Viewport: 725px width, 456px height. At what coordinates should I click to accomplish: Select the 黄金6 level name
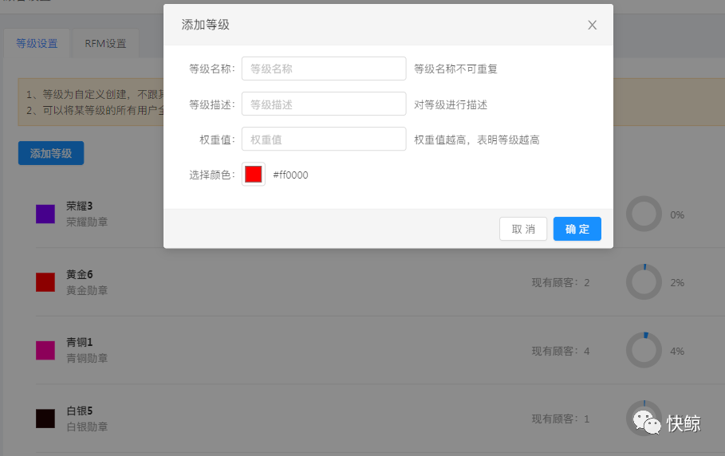[80, 274]
